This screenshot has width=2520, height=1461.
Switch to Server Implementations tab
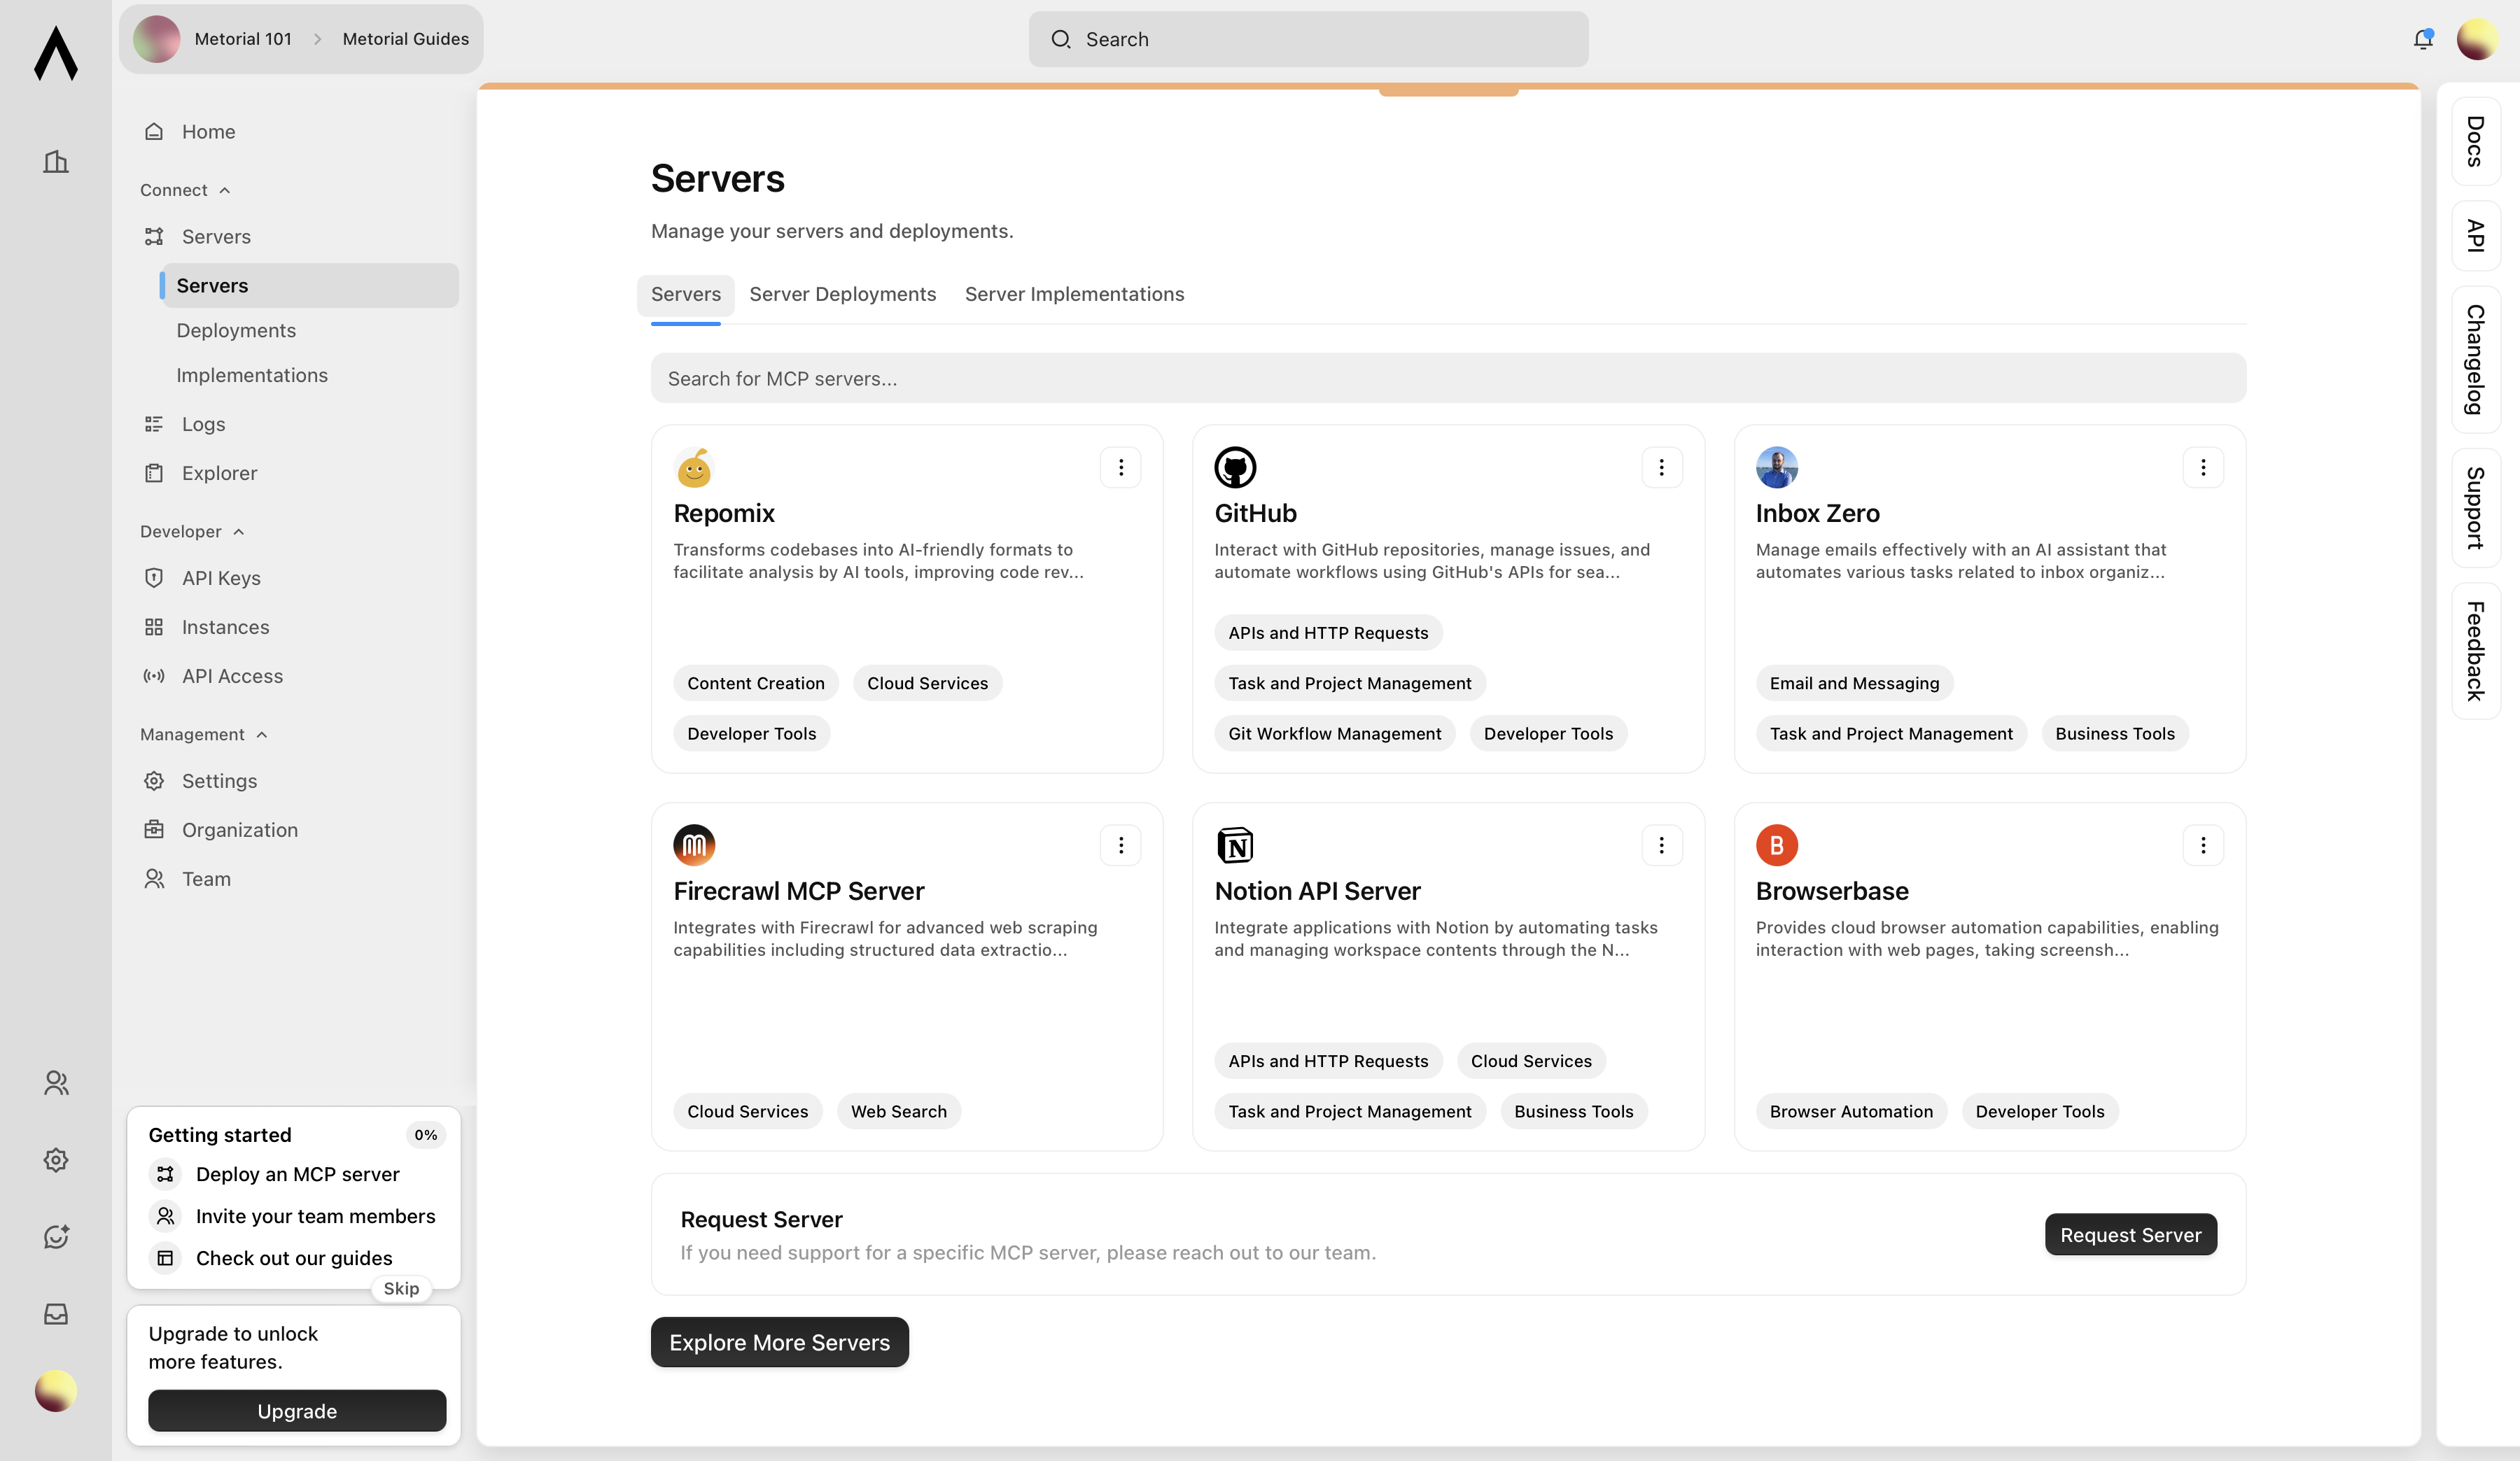click(x=1074, y=294)
